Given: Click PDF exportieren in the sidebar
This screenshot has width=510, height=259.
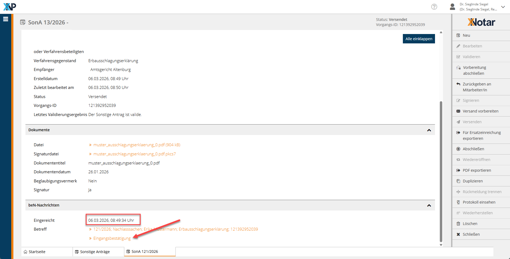Looking at the screenshot, I should point(477,170).
